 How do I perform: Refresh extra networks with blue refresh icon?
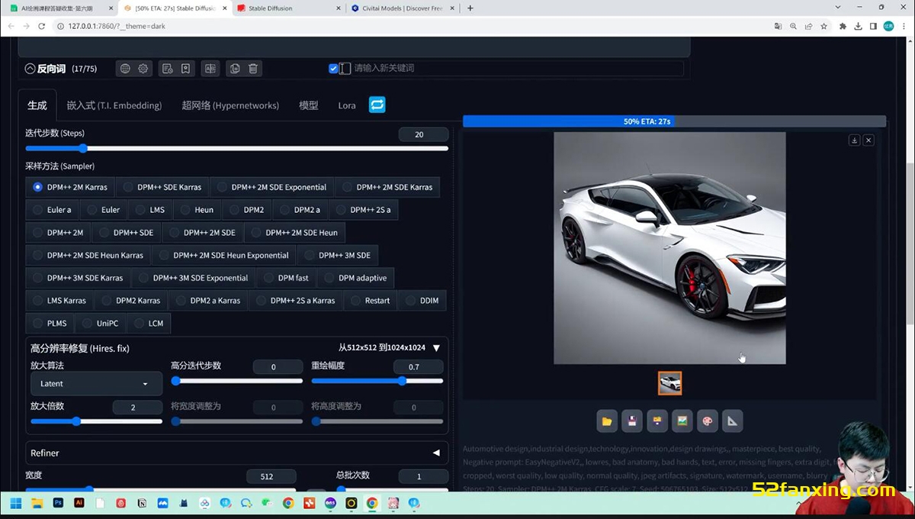click(377, 105)
